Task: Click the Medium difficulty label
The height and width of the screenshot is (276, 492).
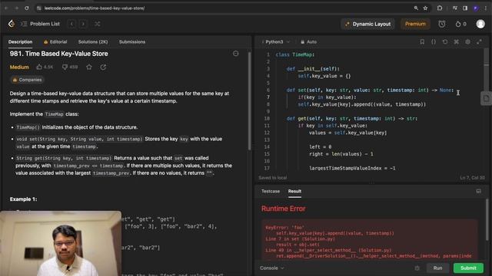Action: pyautogui.click(x=19, y=67)
